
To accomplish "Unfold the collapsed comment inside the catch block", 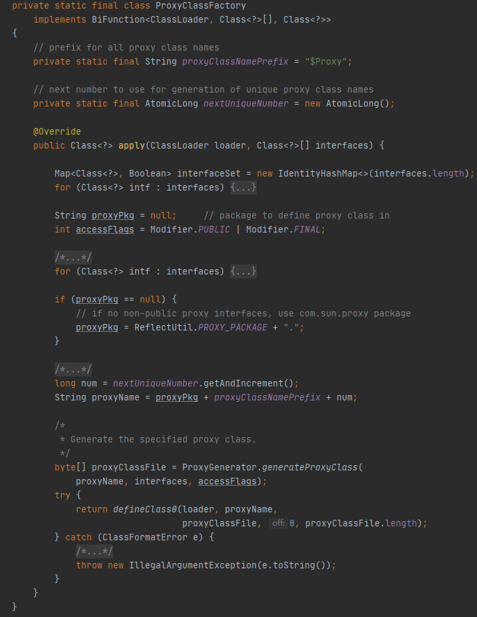I will click(x=94, y=551).
